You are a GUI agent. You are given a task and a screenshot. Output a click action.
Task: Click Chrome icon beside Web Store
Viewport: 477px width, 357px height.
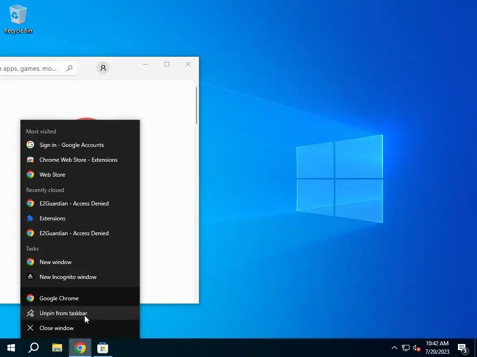(30, 175)
